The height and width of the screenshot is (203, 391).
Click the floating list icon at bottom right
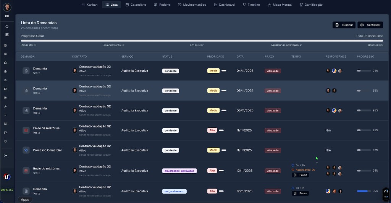tap(386, 198)
